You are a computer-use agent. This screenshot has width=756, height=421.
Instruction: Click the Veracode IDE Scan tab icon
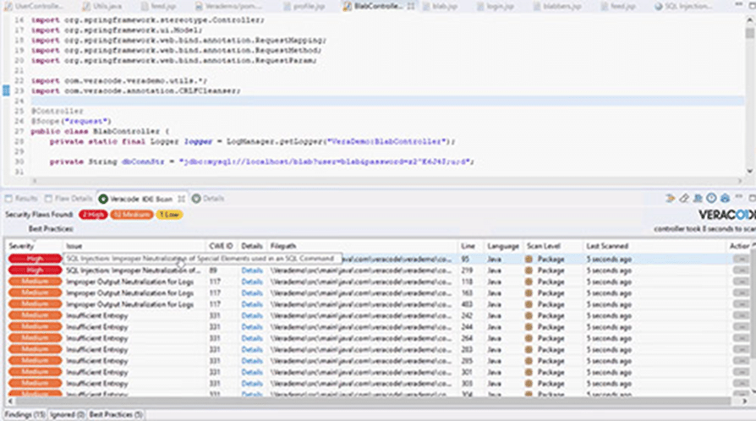click(103, 199)
